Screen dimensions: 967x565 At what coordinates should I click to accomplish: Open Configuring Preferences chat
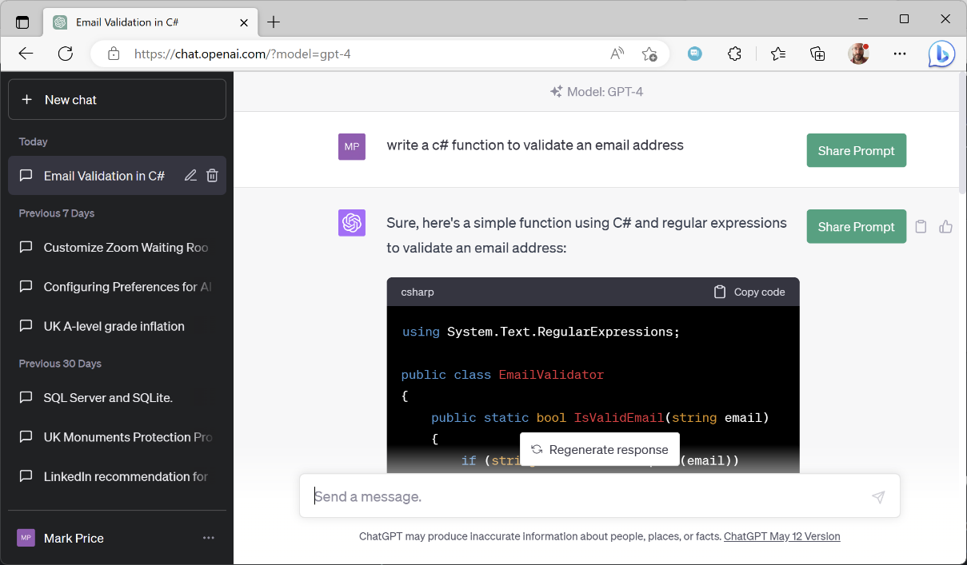coord(117,287)
